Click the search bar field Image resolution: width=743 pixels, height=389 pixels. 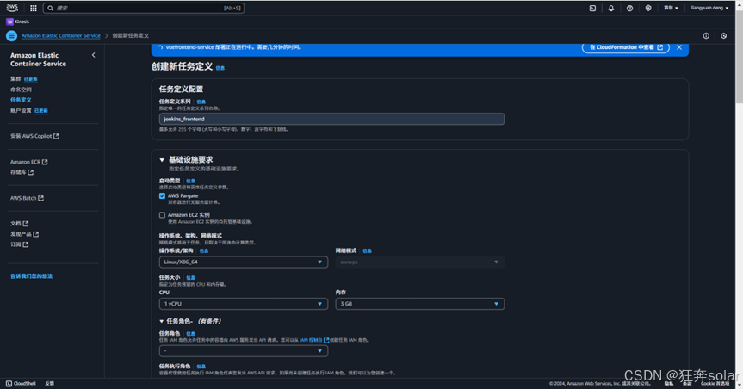coord(144,8)
